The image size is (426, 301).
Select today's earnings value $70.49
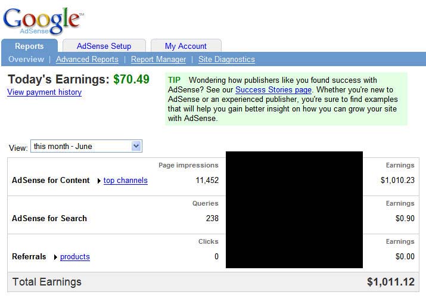coord(131,79)
